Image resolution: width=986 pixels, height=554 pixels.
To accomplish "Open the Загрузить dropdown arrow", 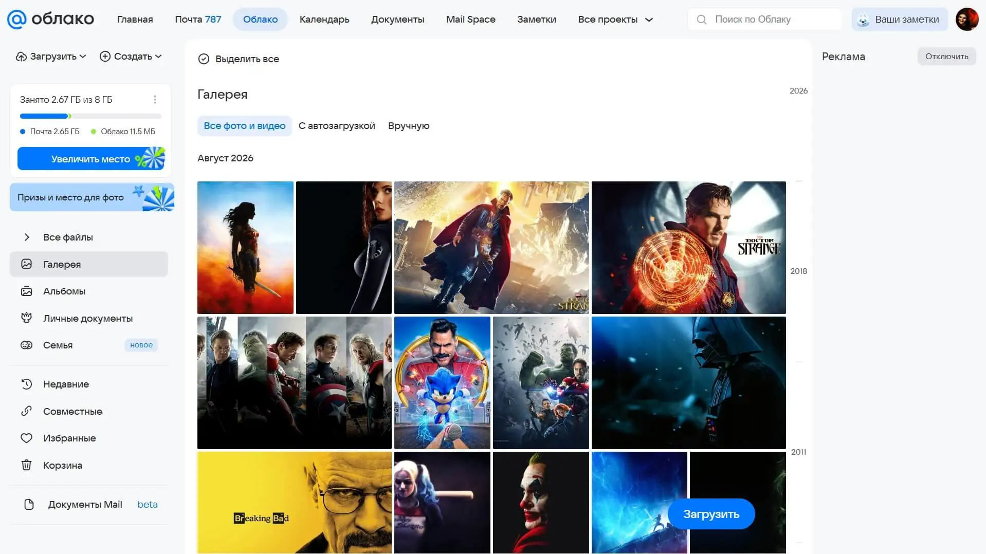I will click(83, 57).
